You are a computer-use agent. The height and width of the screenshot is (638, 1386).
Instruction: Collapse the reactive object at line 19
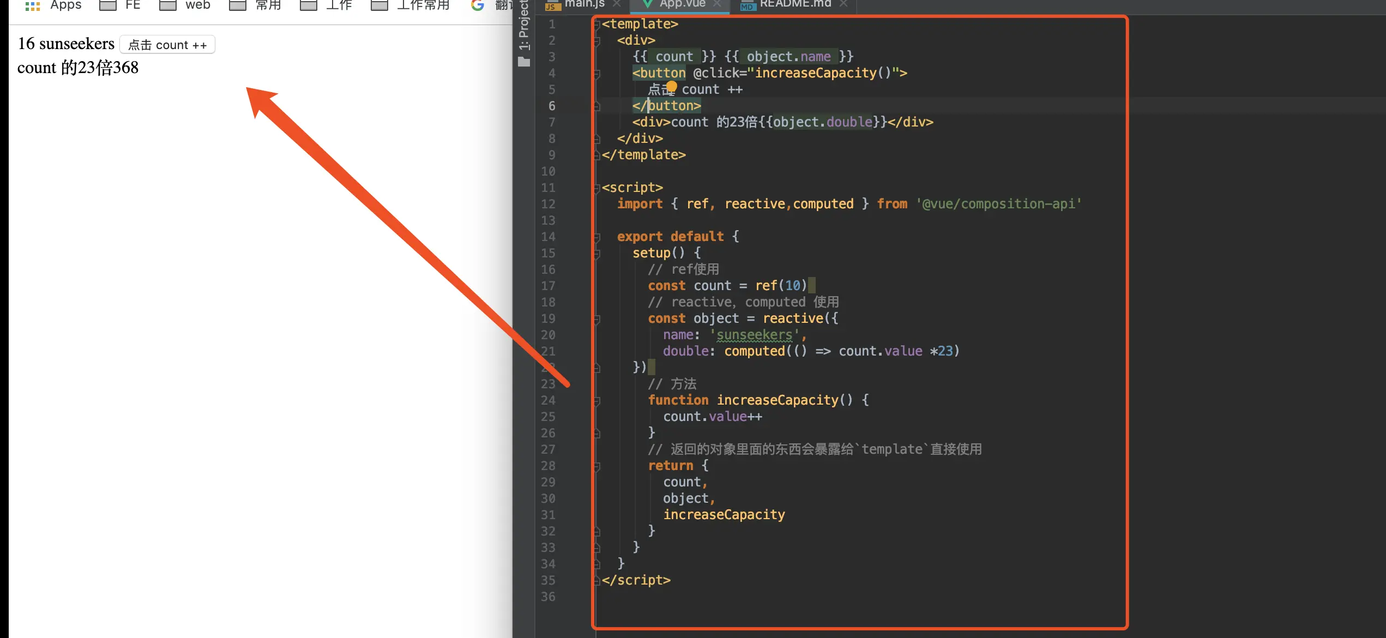click(596, 319)
